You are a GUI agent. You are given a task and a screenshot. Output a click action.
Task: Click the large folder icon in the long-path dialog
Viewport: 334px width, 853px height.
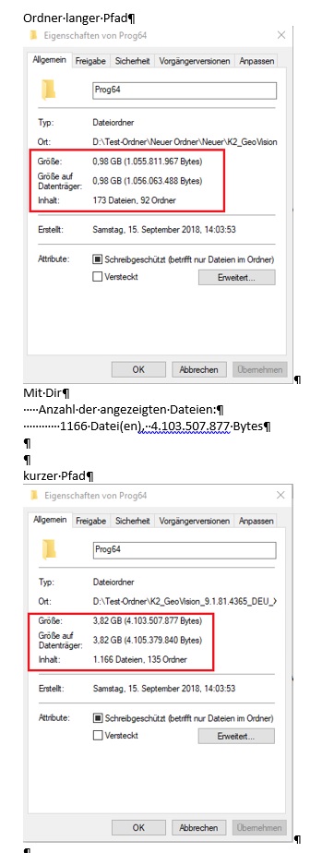coord(49,89)
